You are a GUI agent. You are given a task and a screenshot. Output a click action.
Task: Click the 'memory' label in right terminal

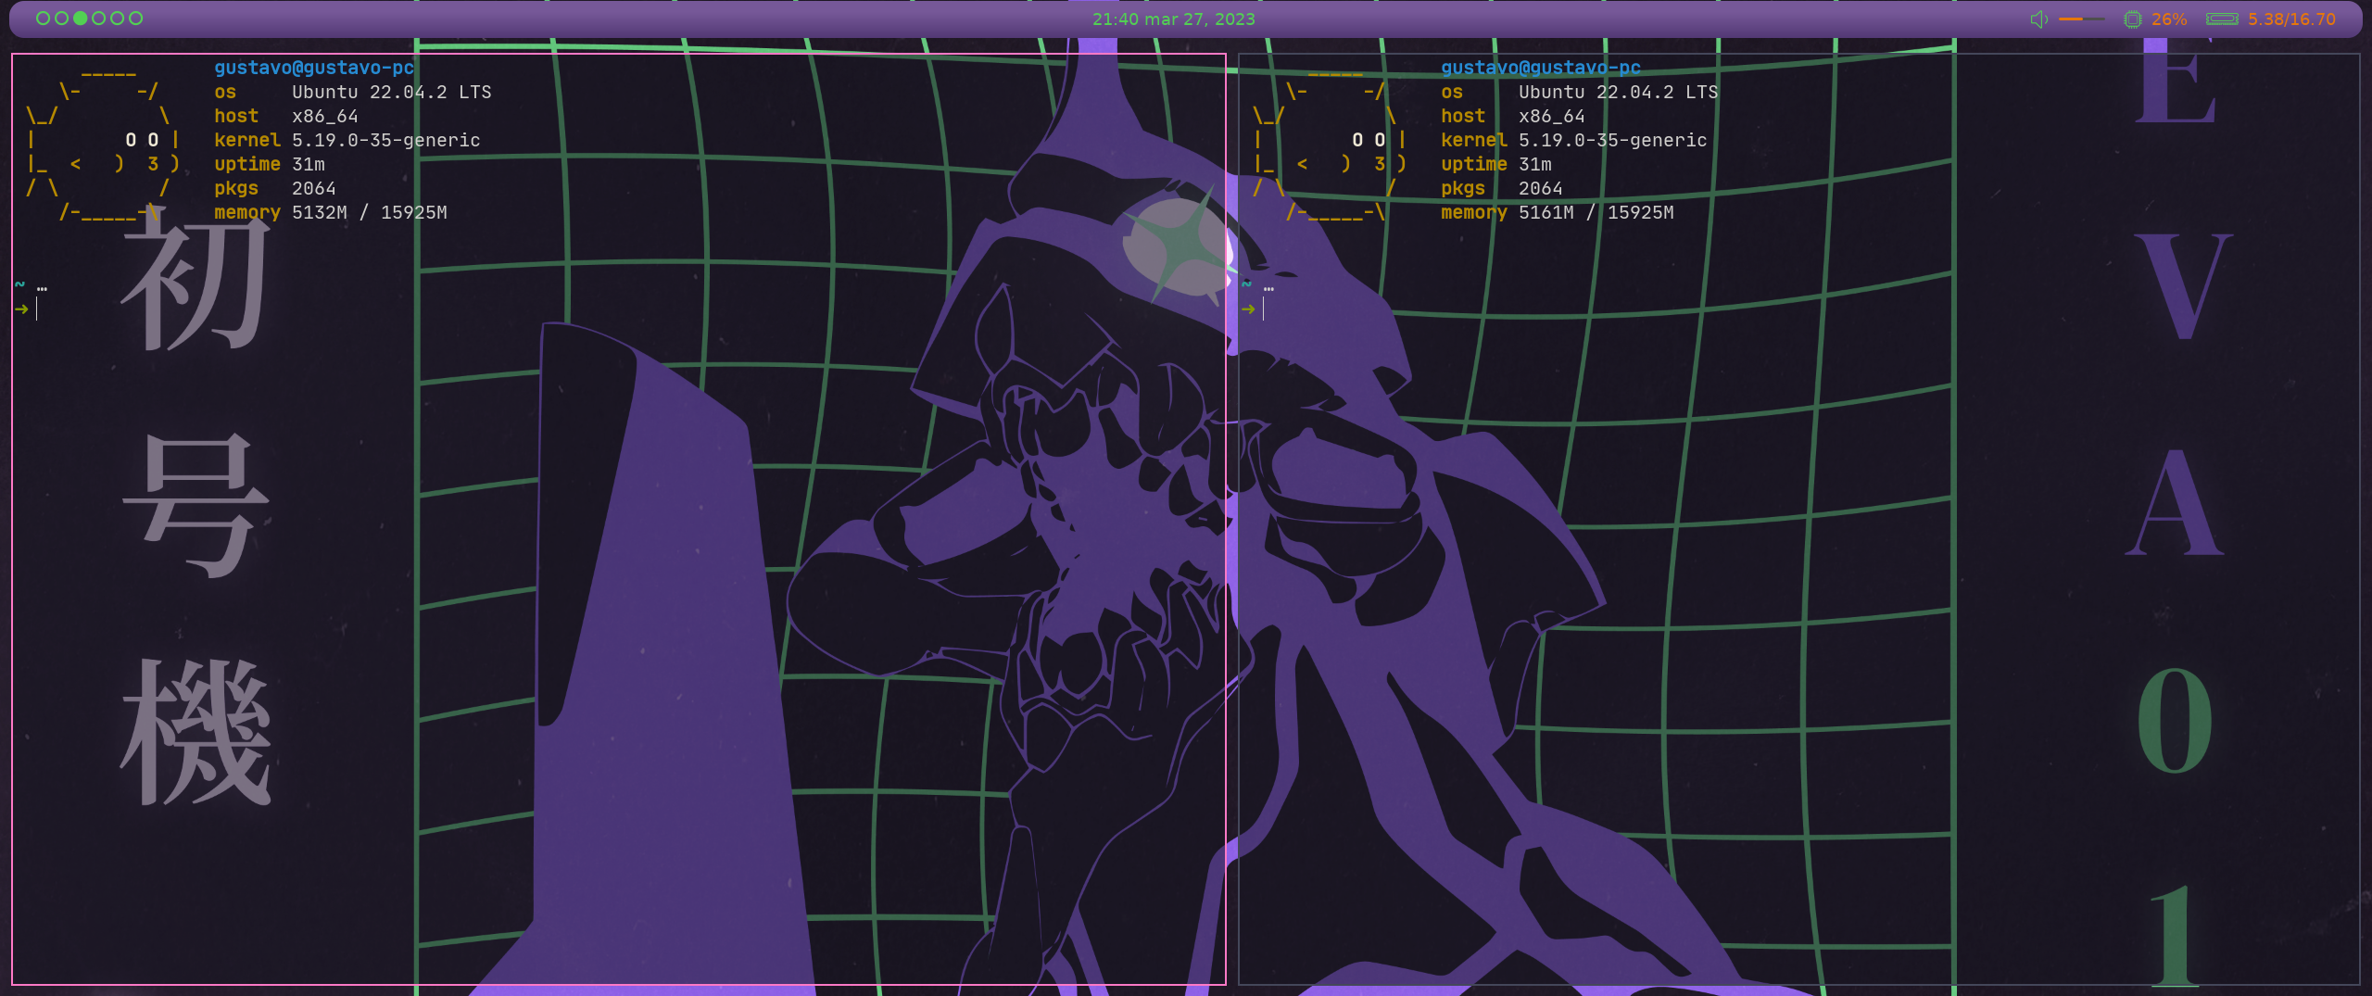(1474, 212)
